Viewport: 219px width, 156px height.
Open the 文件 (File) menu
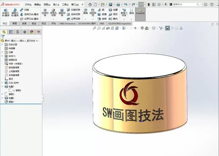click(28, 5)
